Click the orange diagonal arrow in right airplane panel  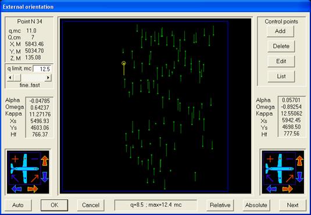(289, 178)
